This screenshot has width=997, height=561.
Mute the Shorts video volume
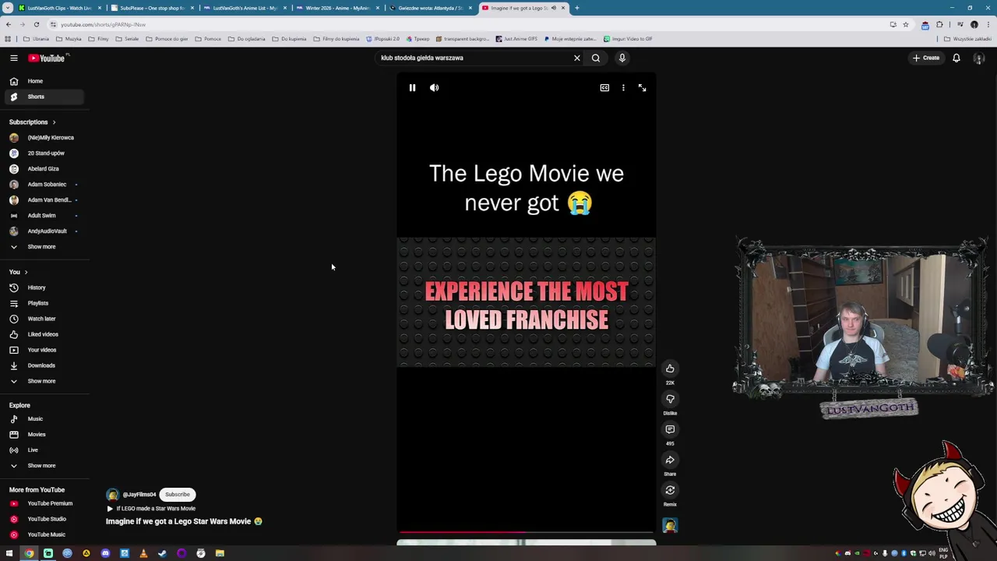coord(435,88)
